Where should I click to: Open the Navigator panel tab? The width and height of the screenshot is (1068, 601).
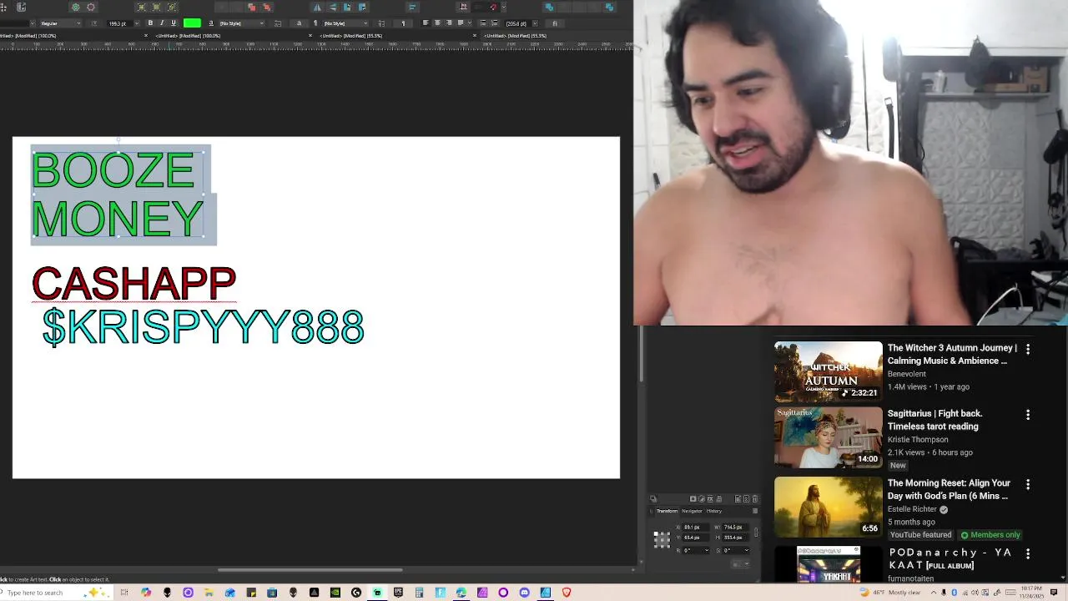click(692, 511)
